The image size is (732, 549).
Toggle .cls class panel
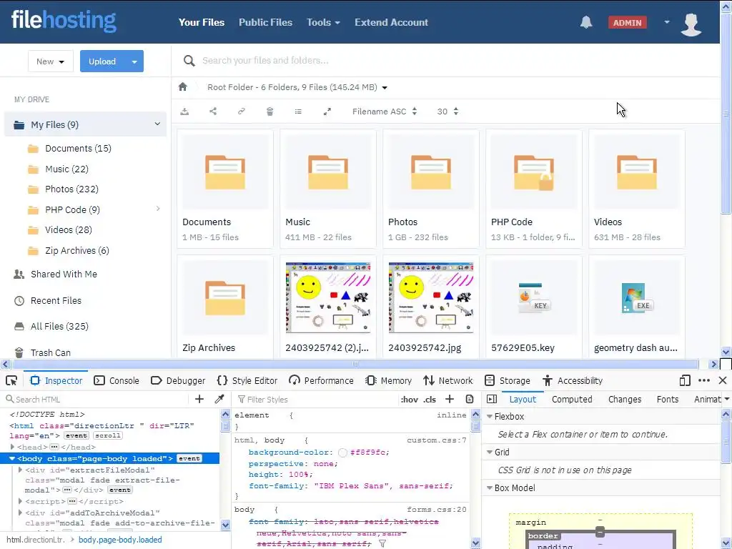[430, 400]
